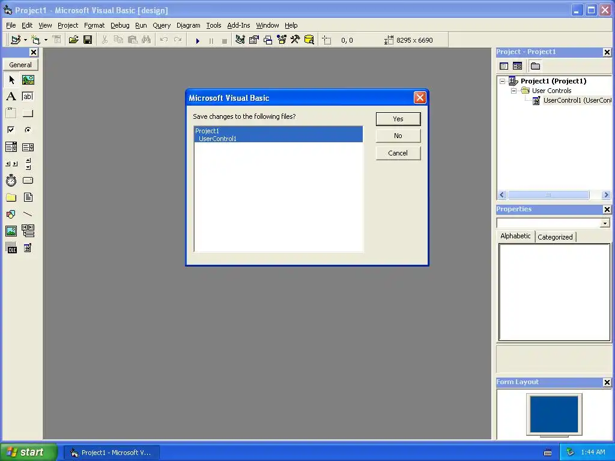Select the OptionButton tool in toolbox

(28, 130)
